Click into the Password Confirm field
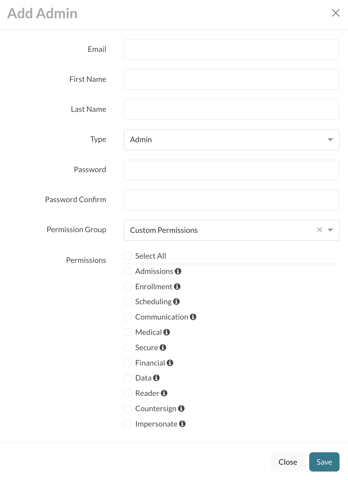 pos(231,200)
